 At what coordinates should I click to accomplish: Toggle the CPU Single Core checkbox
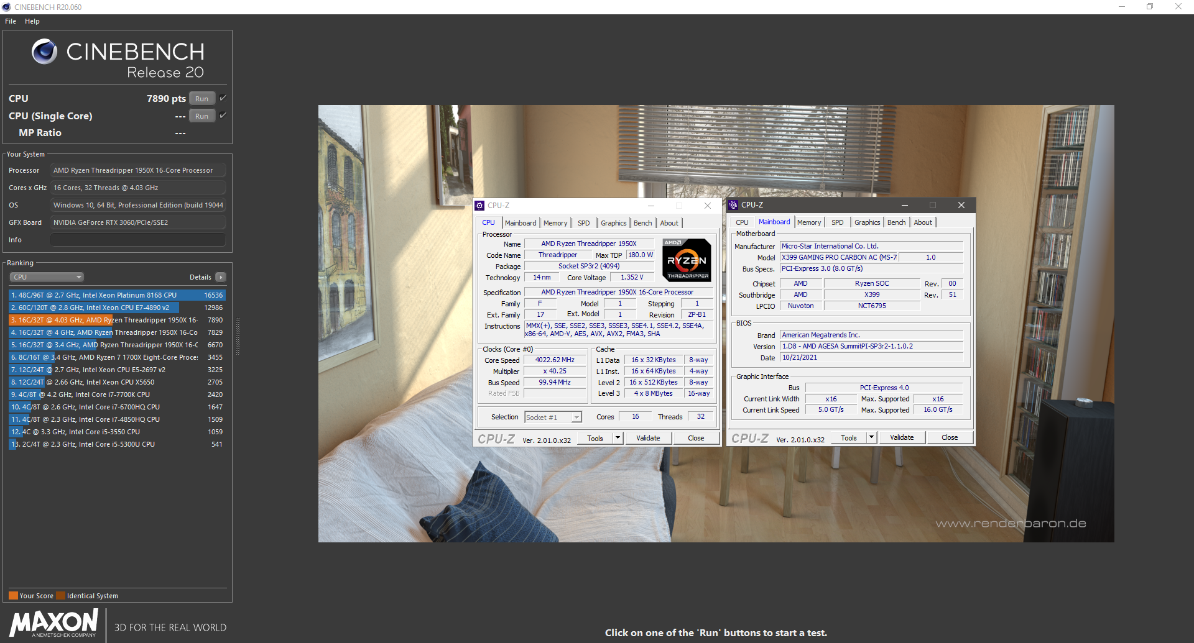pyautogui.click(x=223, y=116)
